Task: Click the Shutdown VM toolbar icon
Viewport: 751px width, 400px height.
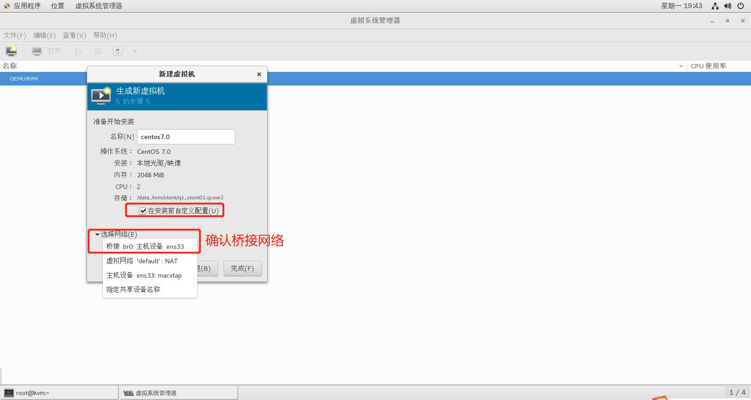Action: [x=118, y=51]
